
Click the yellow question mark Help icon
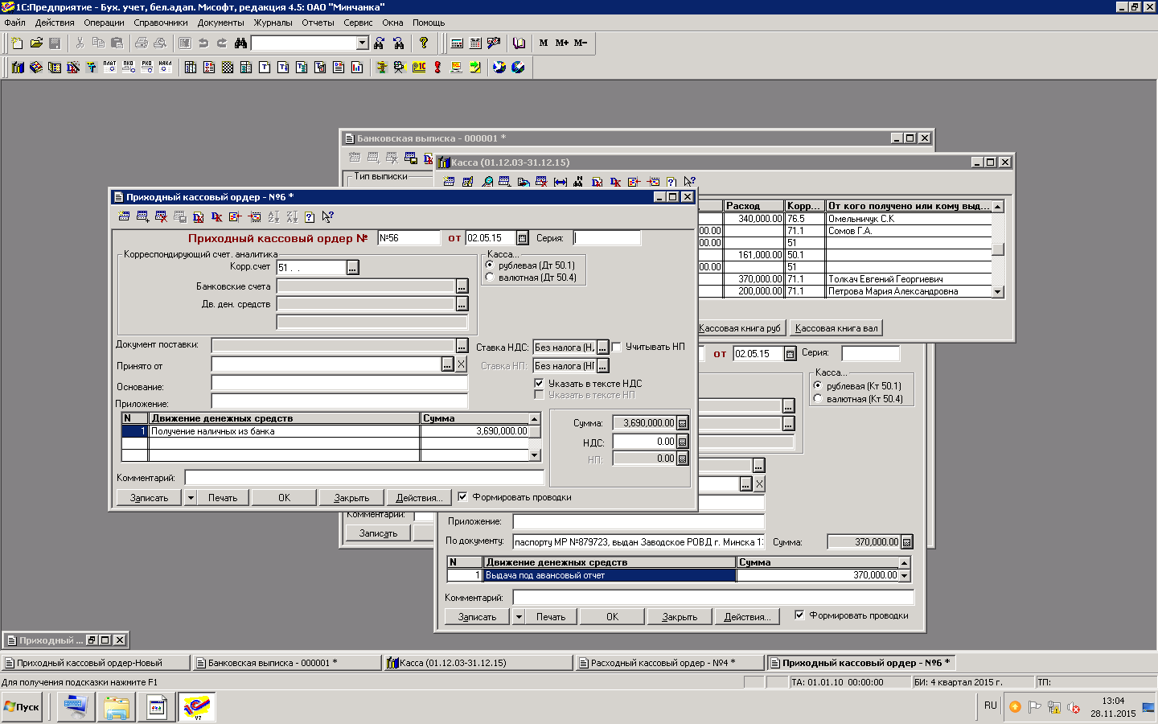click(x=424, y=43)
